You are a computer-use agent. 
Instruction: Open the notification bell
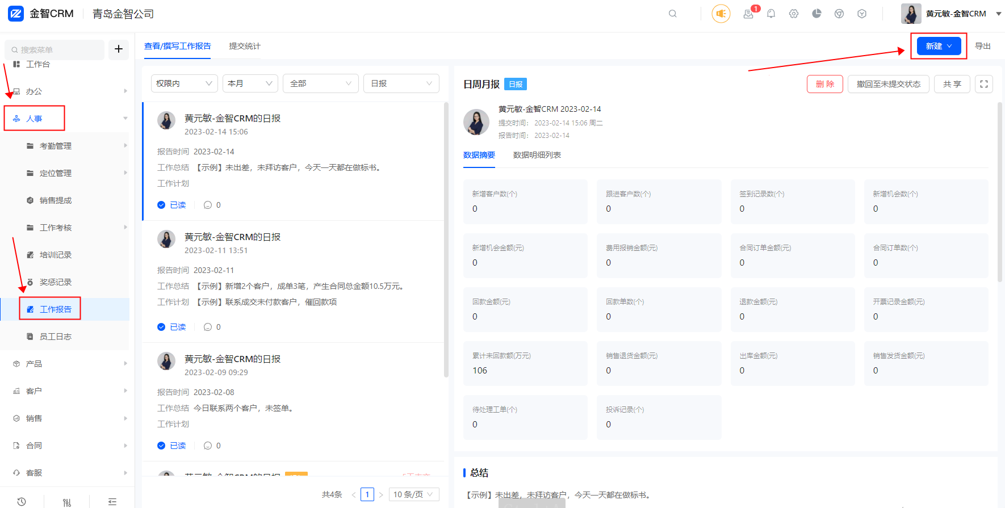(771, 14)
